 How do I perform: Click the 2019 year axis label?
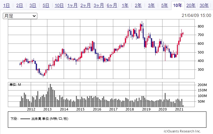click(146, 109)
